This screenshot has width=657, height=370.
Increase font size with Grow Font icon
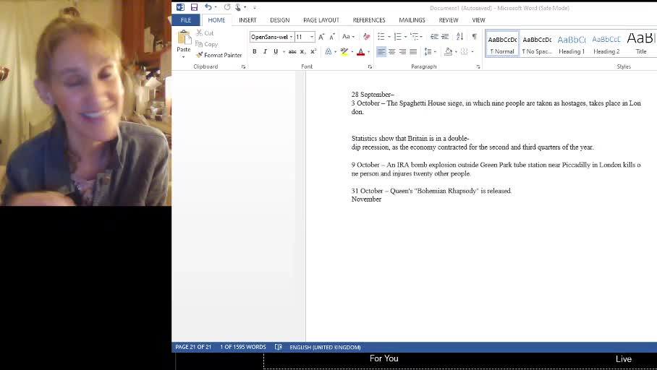point(321,37)
